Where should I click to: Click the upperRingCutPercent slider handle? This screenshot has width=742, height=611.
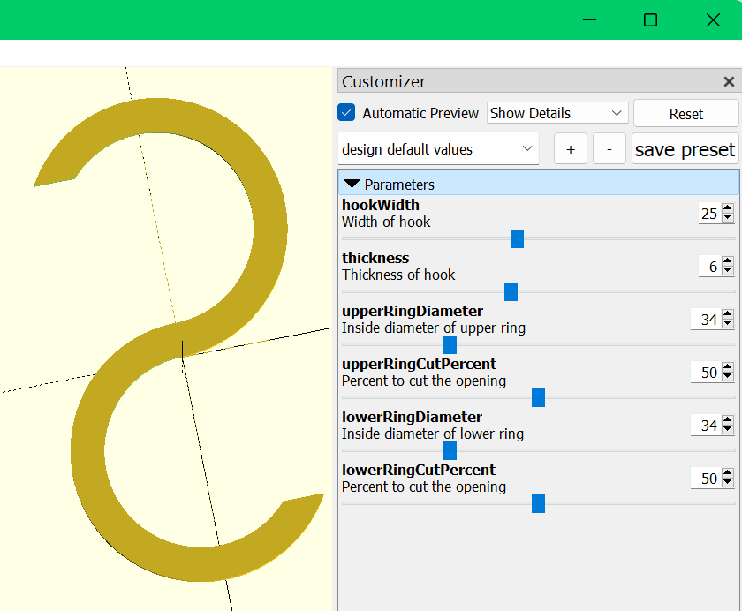539,397
